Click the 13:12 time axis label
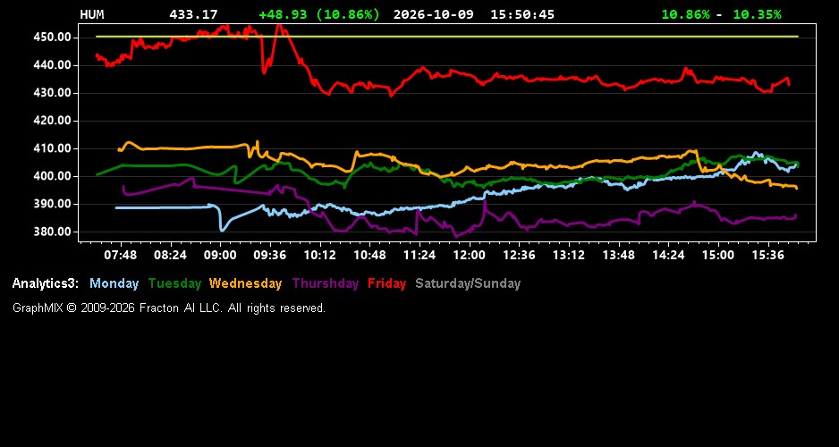The width and height of the screenshot is (839, 447). click(569, 255)
